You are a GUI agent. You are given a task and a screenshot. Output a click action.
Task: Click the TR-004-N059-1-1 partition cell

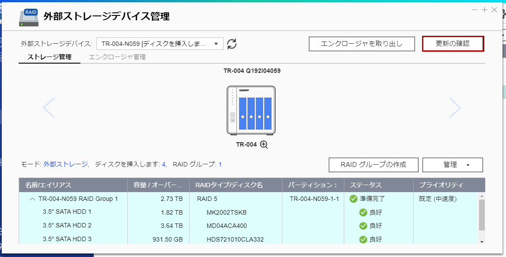click(314, 199)
